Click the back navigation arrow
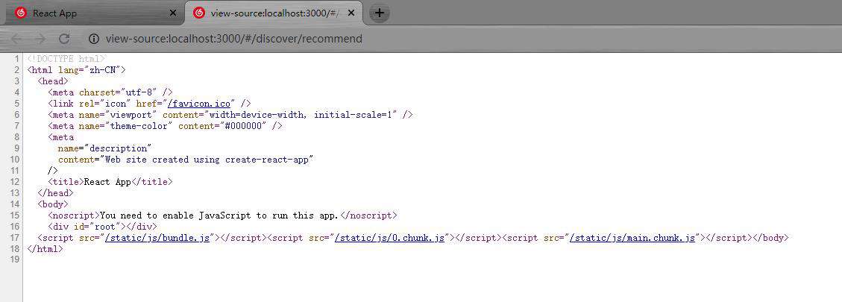Screen dimensions: 842x302 click(x=16, y=39)
